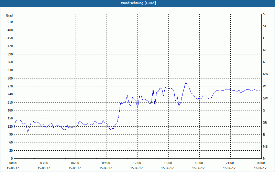Click the 21:00 time label
The image size is (275, 172).
pos(230,163)
